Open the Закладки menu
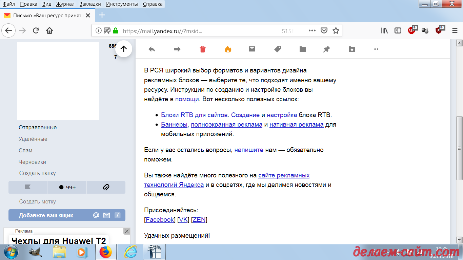Screen dimensions: 463x260 tap(90, 4)
